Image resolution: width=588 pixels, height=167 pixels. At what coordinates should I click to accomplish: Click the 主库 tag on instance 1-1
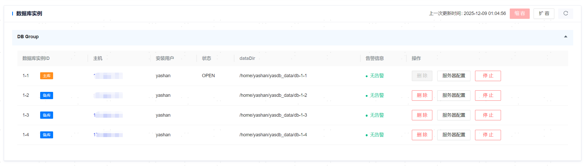[x=47, y=76]
